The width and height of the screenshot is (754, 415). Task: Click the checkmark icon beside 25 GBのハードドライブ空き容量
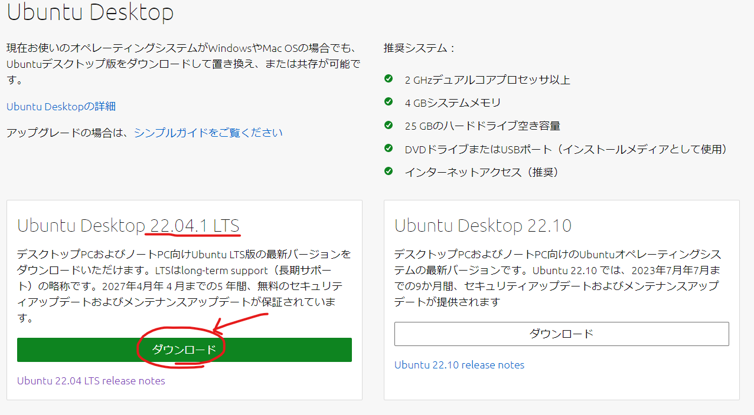tap(389, 125)
